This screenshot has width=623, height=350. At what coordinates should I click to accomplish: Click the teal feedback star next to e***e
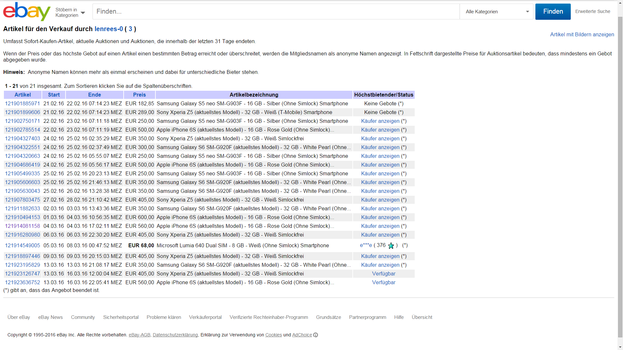(x=391, y=246)
